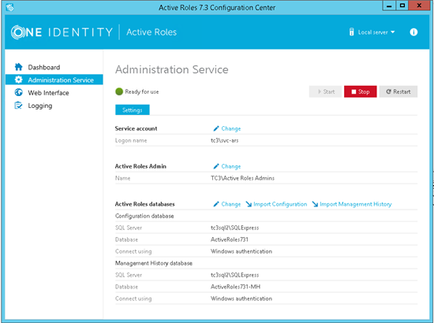Go to Web Interface section
This screenshot has height=323, width=434.
coord(48,93)
